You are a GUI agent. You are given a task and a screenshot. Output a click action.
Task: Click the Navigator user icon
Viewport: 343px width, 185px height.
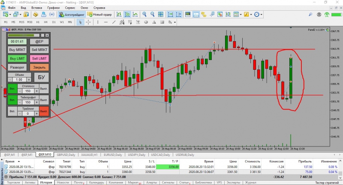[x=44, y=15]
